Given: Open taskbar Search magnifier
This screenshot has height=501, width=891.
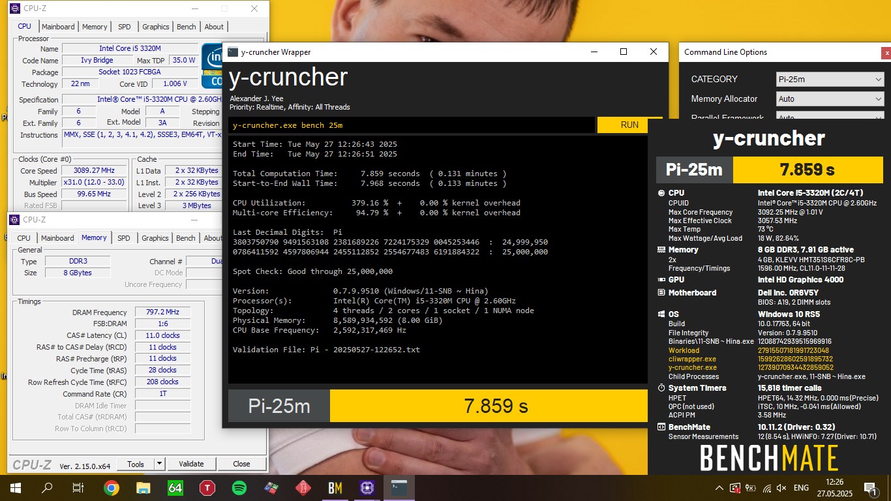Looking at the screenshot, I should point(47,487).
